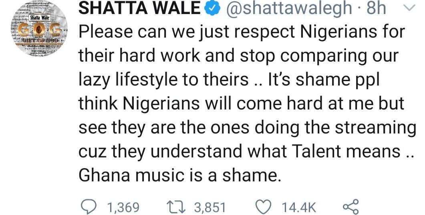Click the 14.4K likes count
The width and height of the screenshot is (425, 215).
298,207
